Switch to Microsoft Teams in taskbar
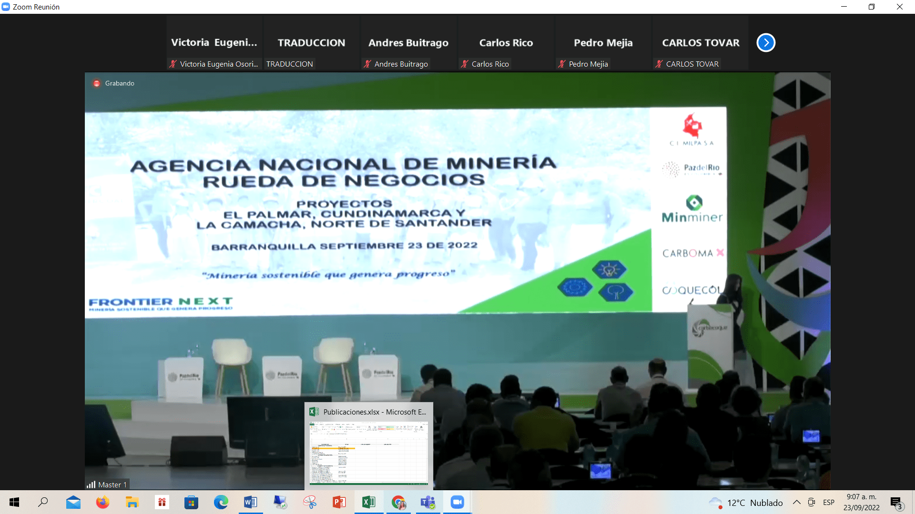 pyautogui.click(x=428, y=502)
